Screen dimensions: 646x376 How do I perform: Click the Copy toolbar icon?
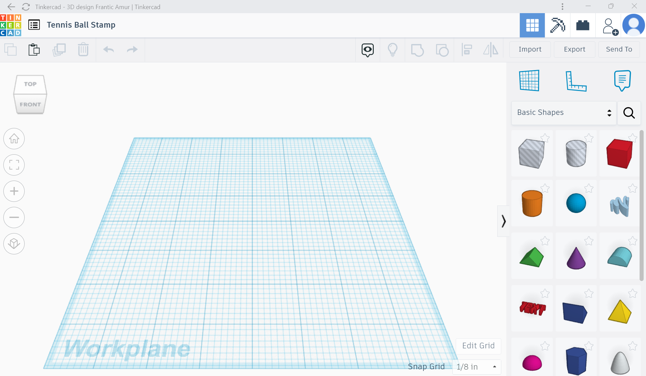coord(10,50)
